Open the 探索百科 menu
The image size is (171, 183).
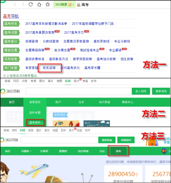(x=35, y=102)
